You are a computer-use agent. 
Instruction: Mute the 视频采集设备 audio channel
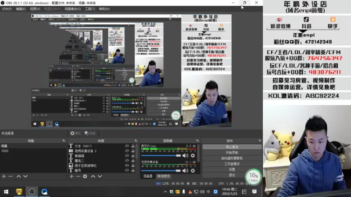click(185, 171)
